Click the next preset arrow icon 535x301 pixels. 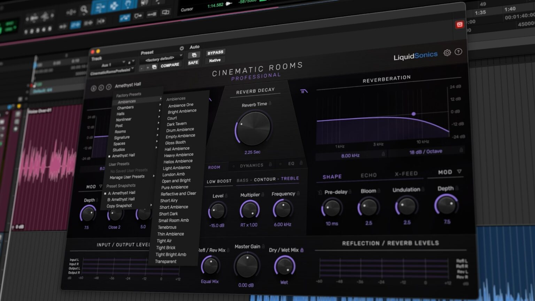108,87
